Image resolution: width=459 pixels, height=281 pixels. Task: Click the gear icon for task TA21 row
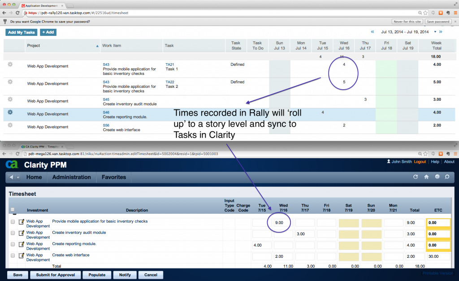pos(10,65)
